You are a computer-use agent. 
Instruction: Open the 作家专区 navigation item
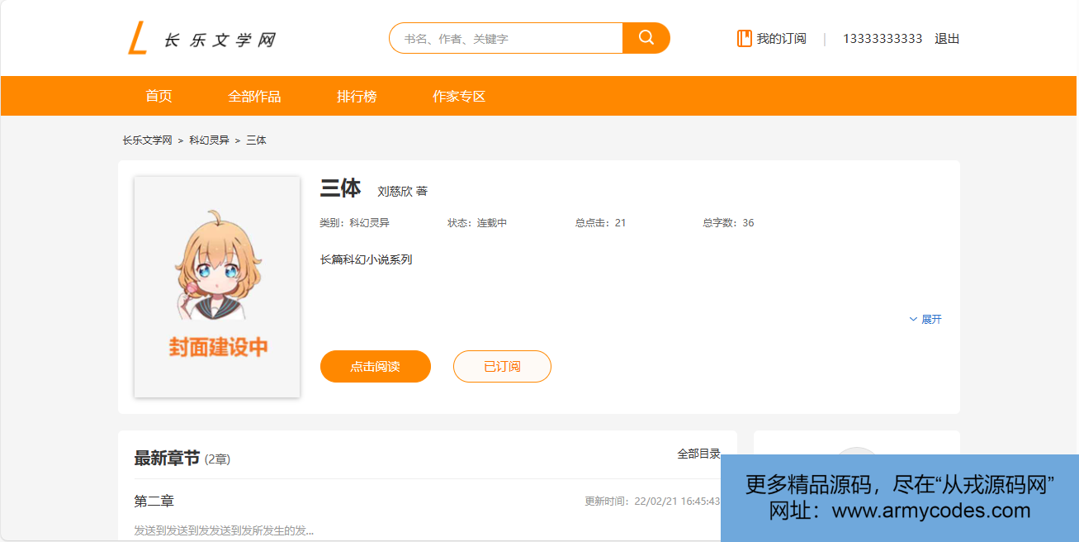(x=459, y=96)
